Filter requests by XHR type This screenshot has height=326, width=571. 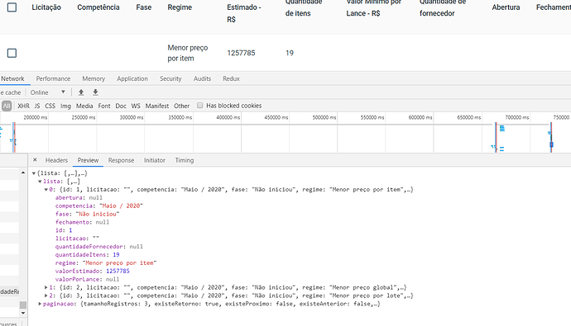pos(23,106)
